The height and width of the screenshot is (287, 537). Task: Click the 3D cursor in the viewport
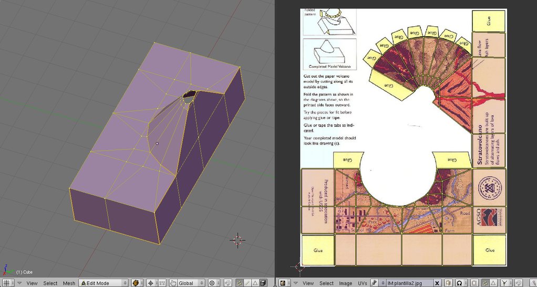tap(237, 240)
